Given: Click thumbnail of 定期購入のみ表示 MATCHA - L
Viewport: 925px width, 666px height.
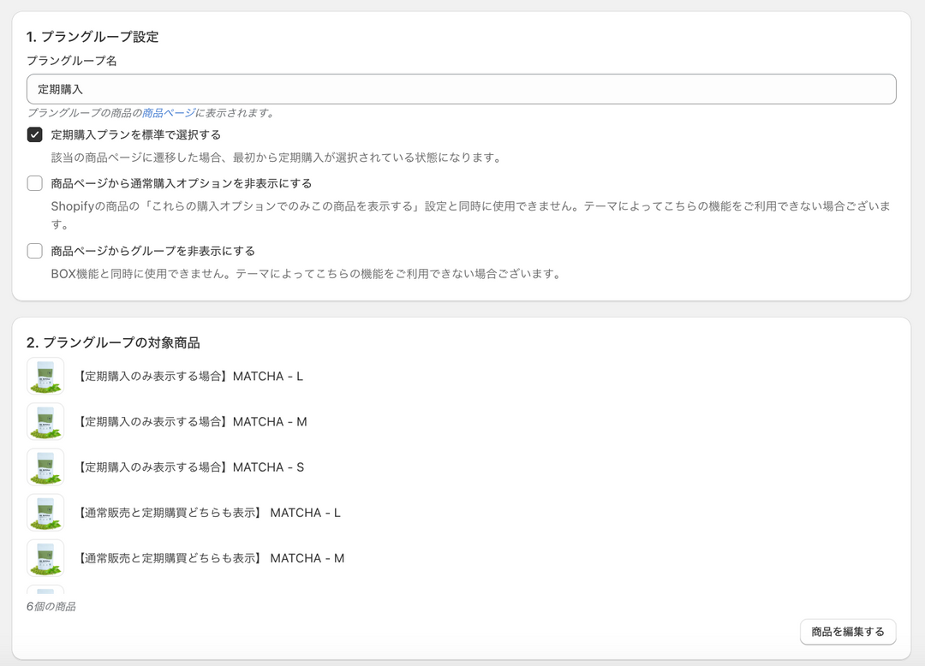Looking at the screenshot, I should click(x=45, y=376).
